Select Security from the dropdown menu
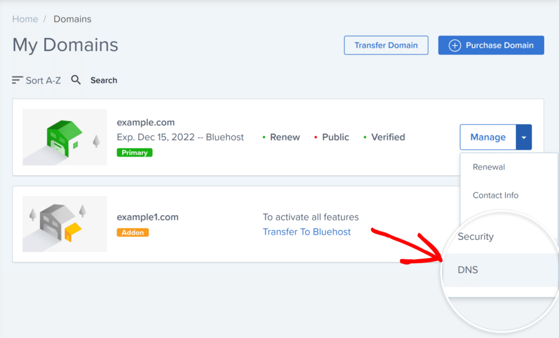Viewport: 559px width, 338px height. click(475, 237)
